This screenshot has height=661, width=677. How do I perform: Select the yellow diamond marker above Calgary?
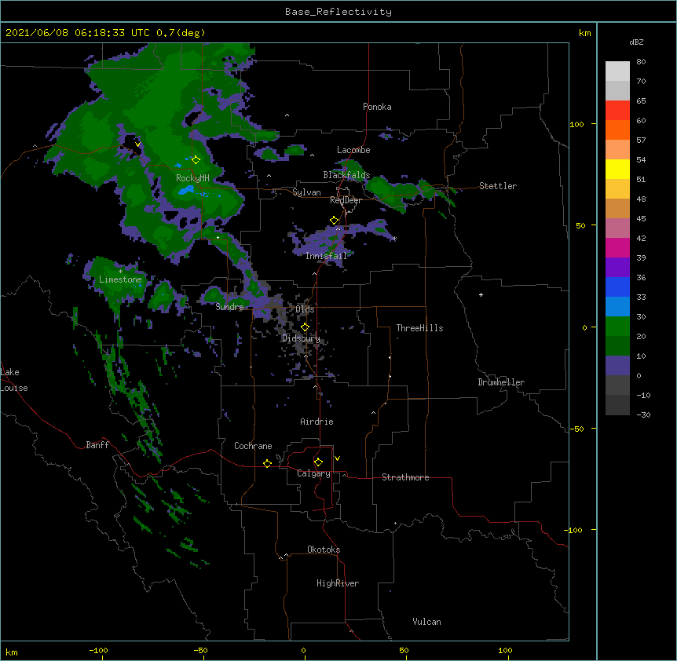point(318,462)
